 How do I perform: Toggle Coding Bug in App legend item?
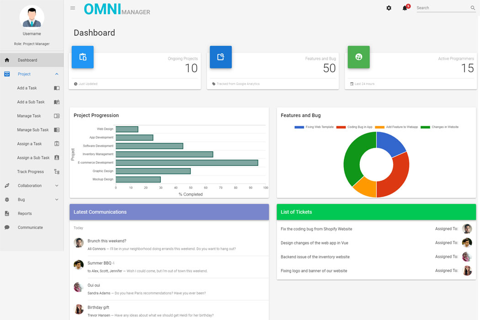355,127
